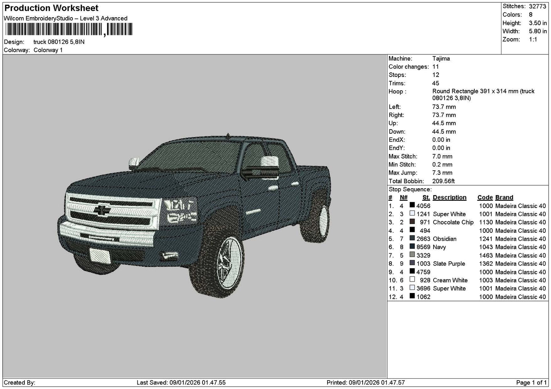Image resolution: width=551 pixels, height=389 pixels.
Task: Select the Super White 1241 color swatch
Action: tap(412, 214)
